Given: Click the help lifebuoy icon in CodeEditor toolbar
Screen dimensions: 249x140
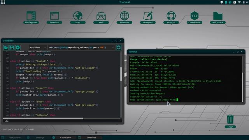Looking at the screenshot, I should [119, 47].
